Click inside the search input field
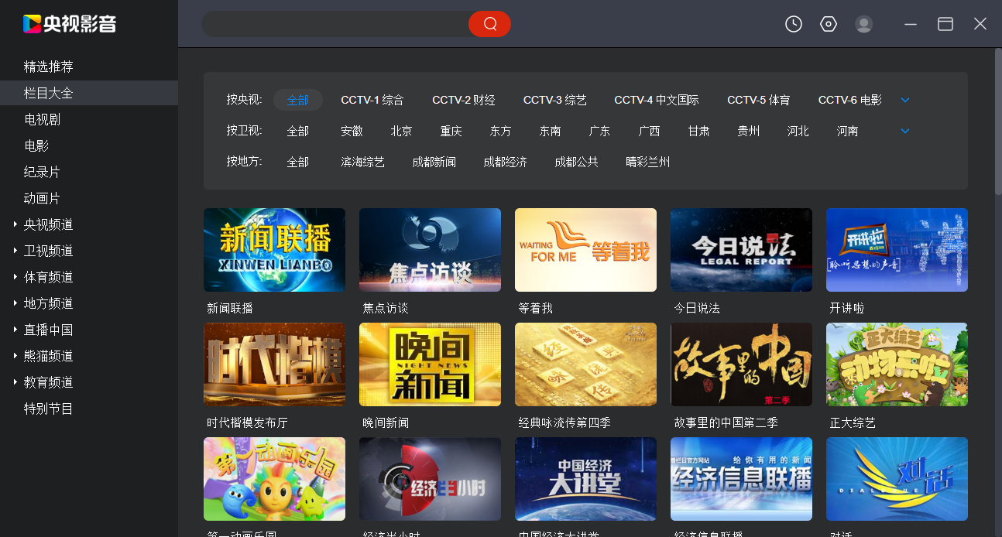 [x=333, y=24]
